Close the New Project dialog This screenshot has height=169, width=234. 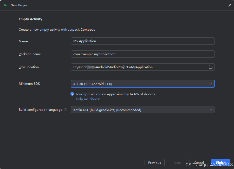pos(230,5)
